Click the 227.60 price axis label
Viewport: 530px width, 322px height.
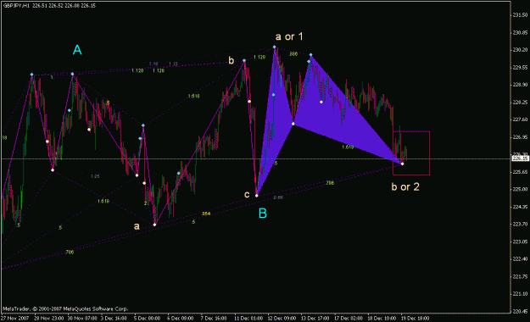coord(520,119)
